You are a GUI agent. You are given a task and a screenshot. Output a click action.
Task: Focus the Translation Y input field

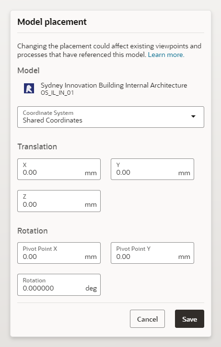click(152, 169)
